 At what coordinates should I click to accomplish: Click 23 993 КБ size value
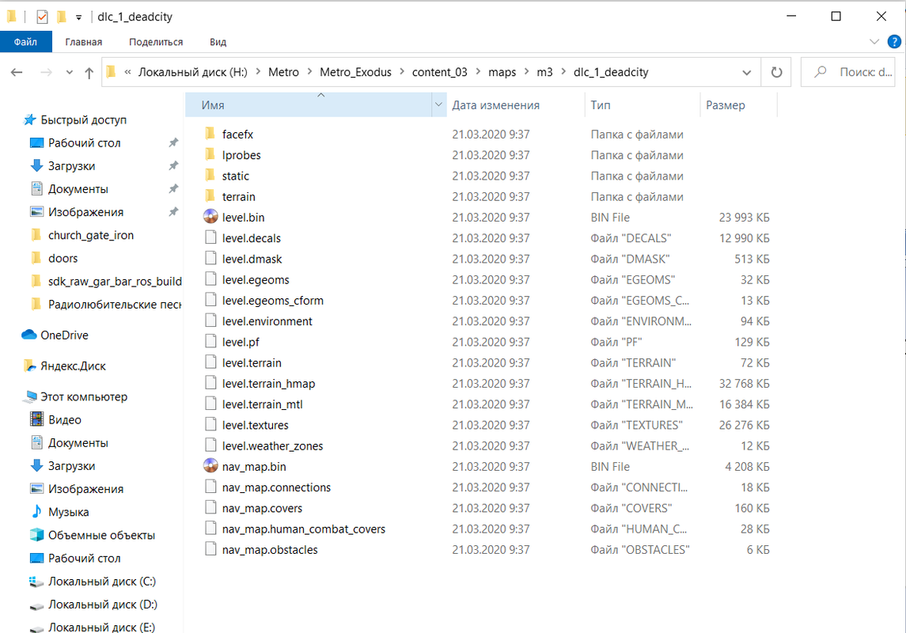pos(745,217)
